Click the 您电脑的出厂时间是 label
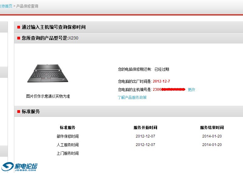This screenshot has height=173, width=243. click(x=135, y=81)
